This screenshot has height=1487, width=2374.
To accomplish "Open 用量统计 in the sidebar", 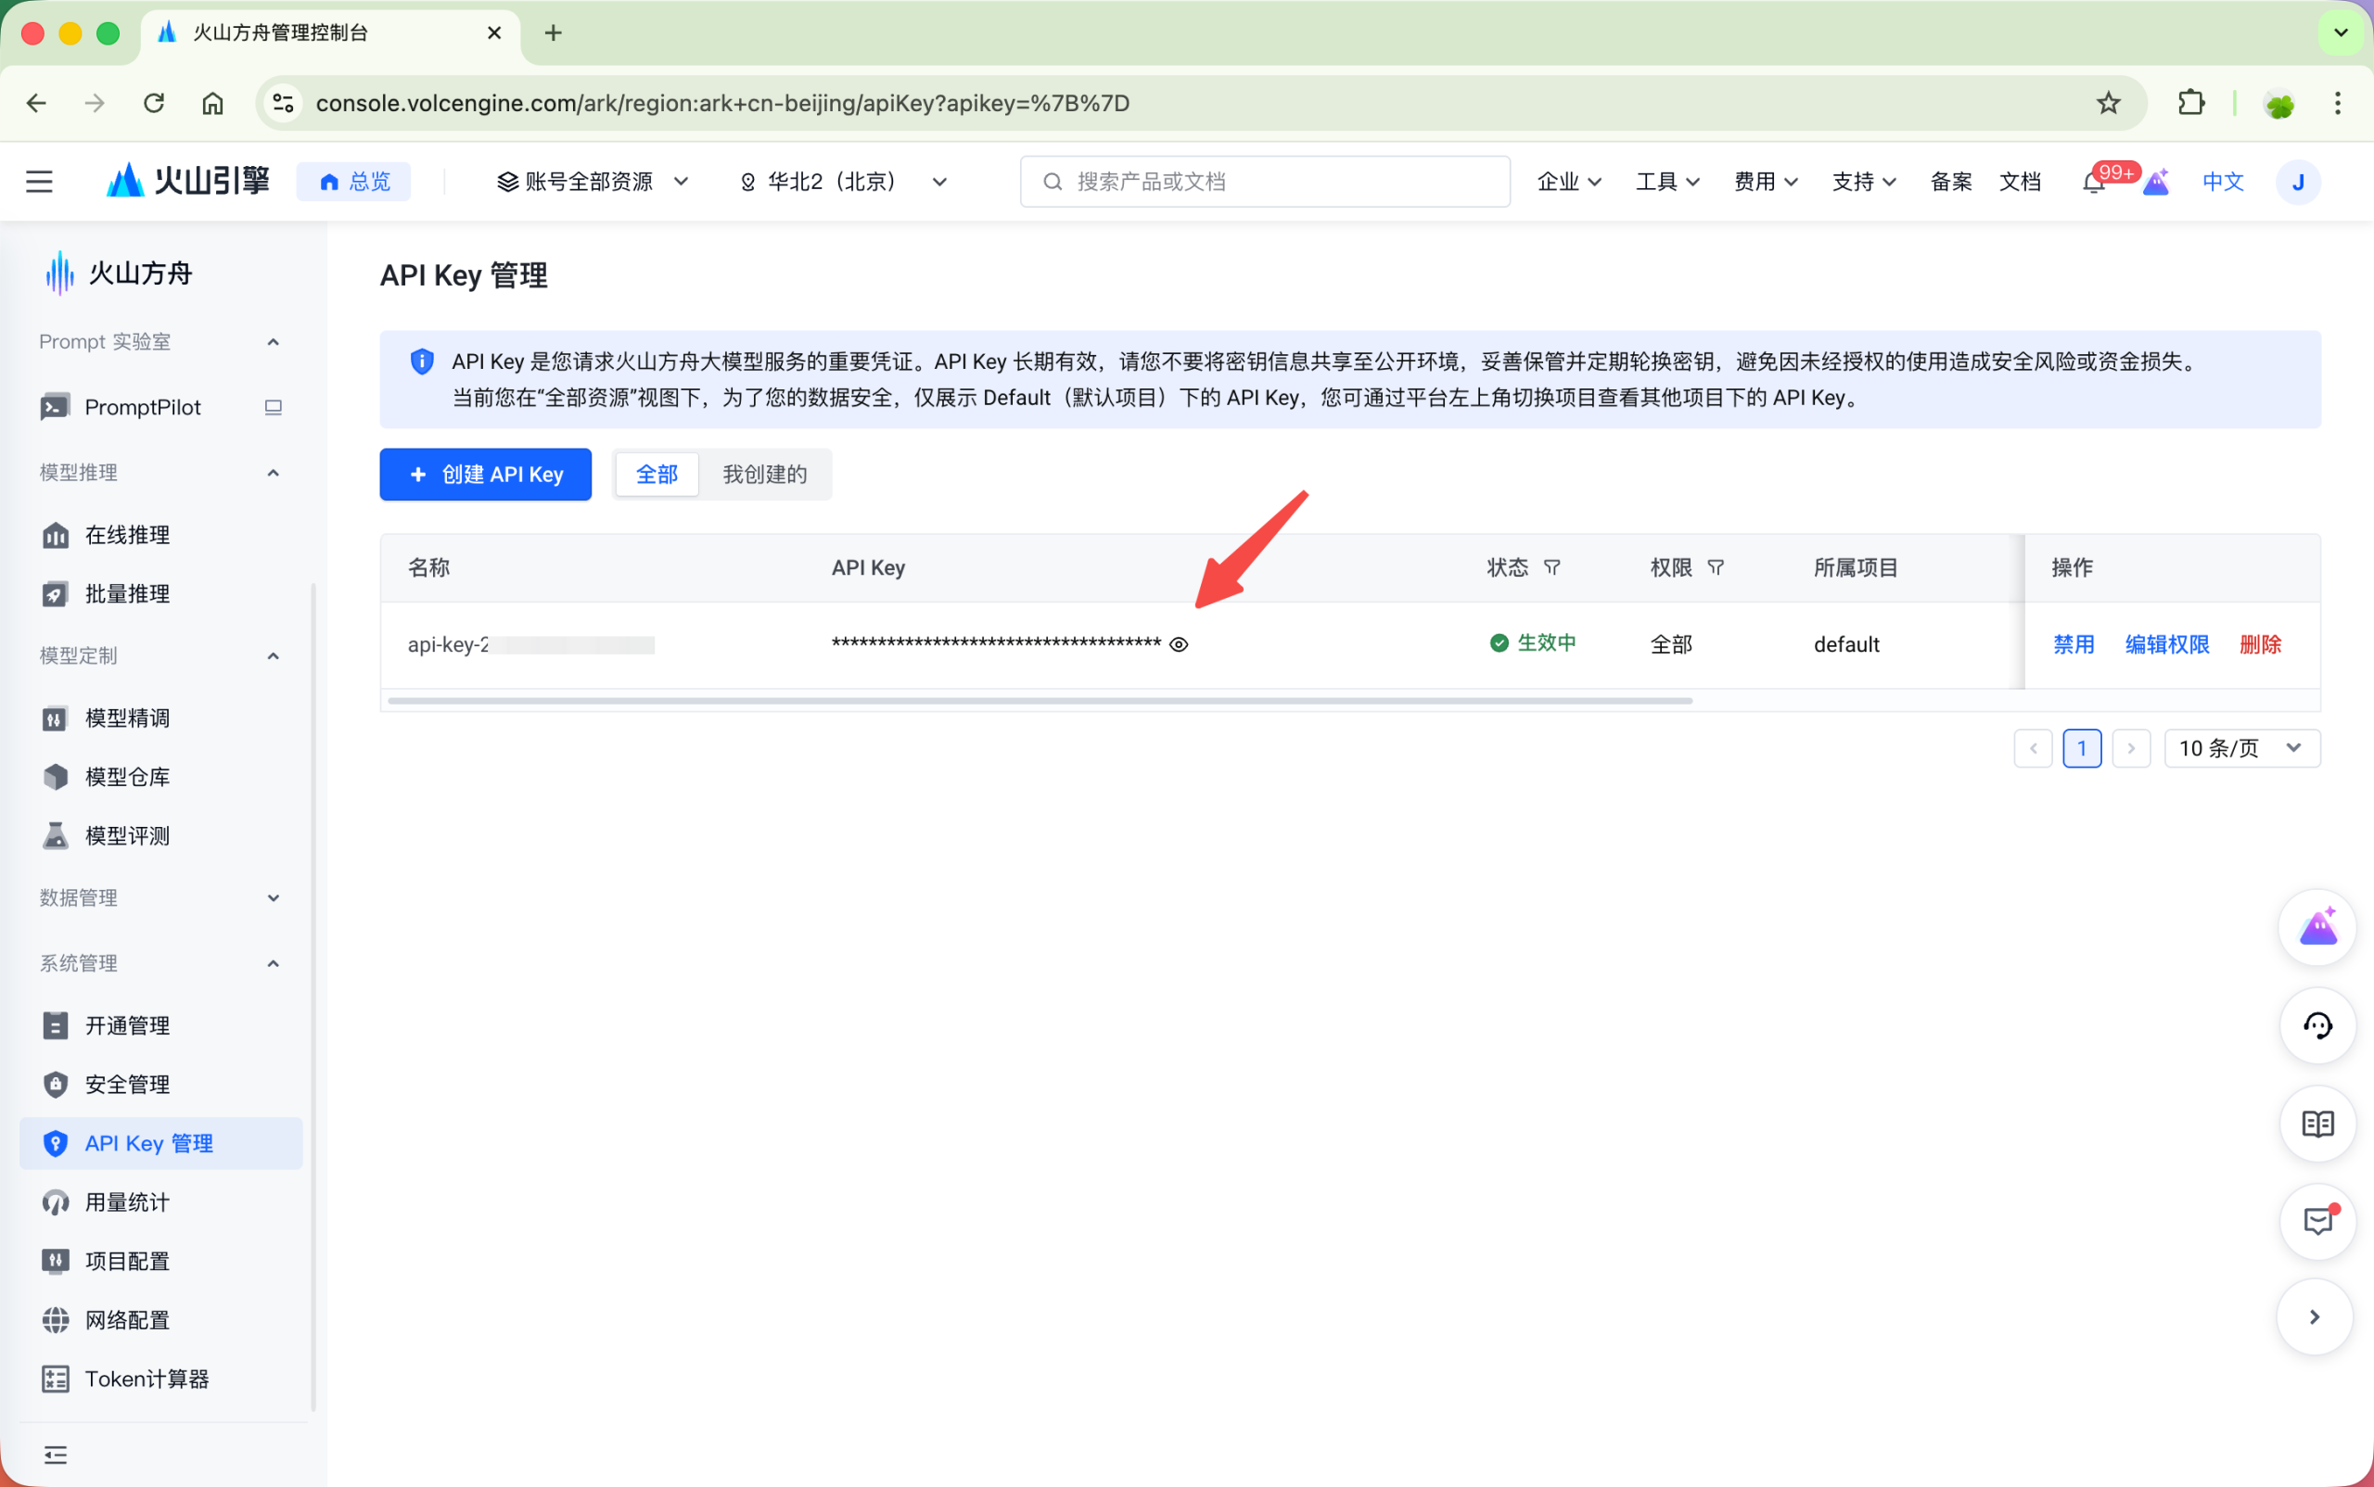I will (x=127, y=1201).
